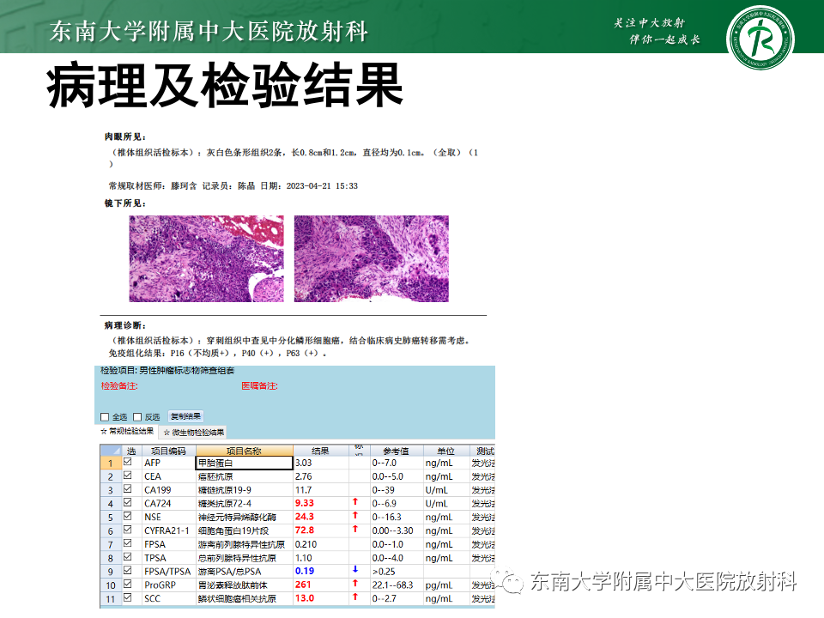Select the 甲胎蛋白 cell

[x=245, y=463]
